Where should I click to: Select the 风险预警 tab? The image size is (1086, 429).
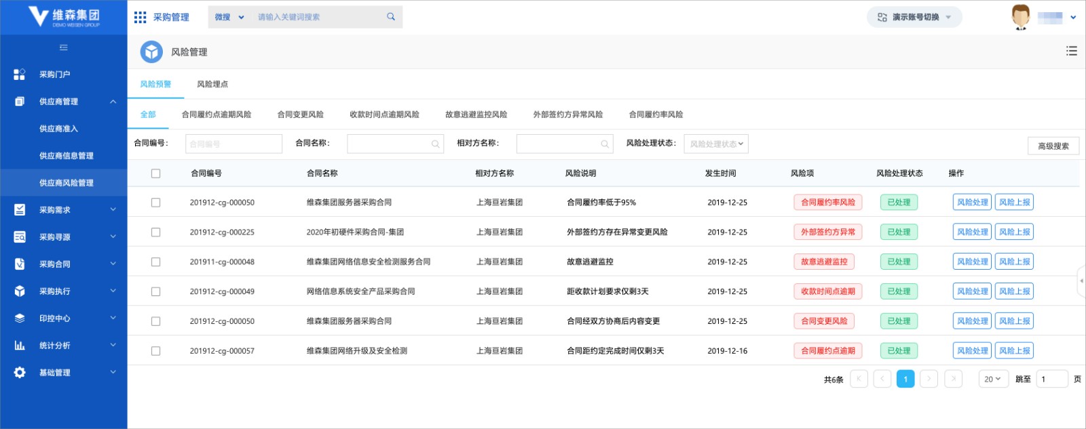coord(155,84)
